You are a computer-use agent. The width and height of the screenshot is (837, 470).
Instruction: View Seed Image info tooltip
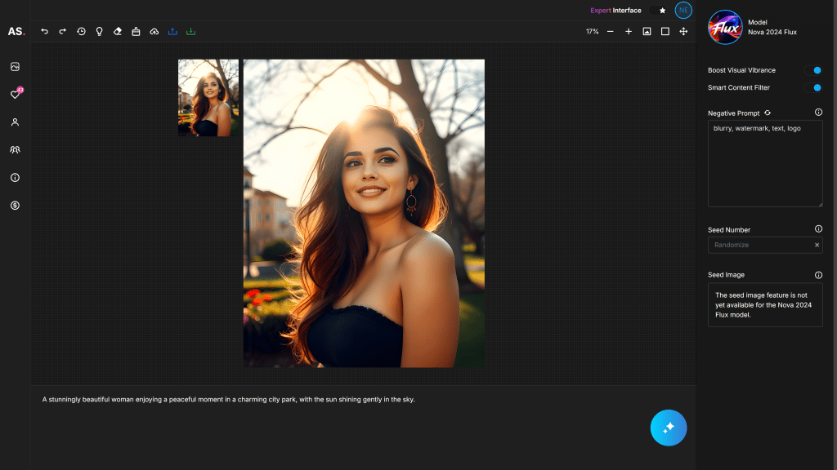coord(818,275)
